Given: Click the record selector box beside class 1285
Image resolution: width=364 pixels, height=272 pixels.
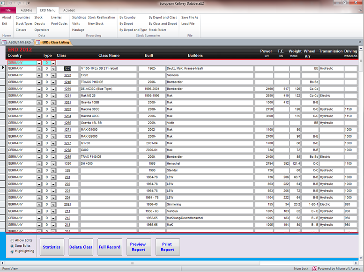Looking at the screenshot, I should (x=3, y=157).
